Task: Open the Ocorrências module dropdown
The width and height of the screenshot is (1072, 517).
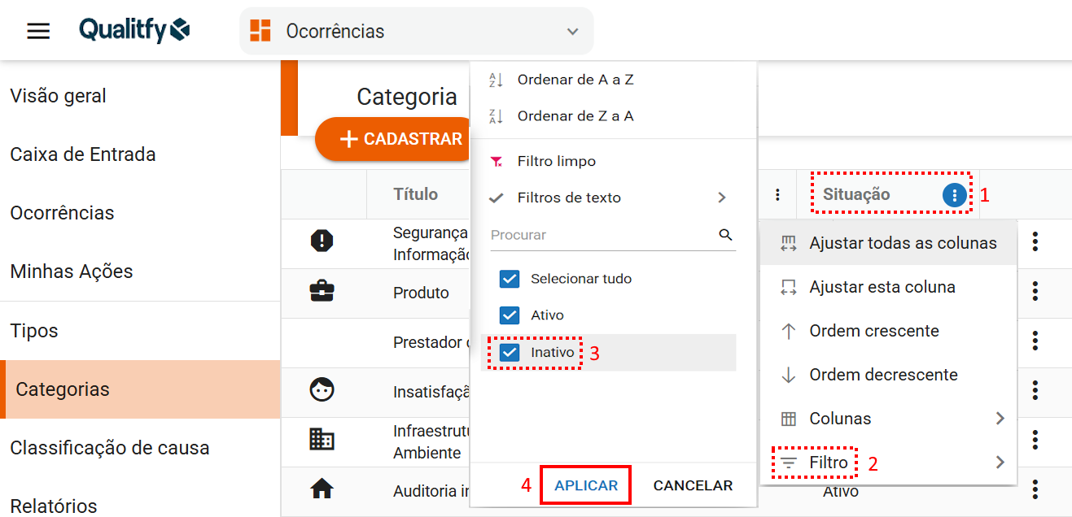Action: (x=417, y=32)
